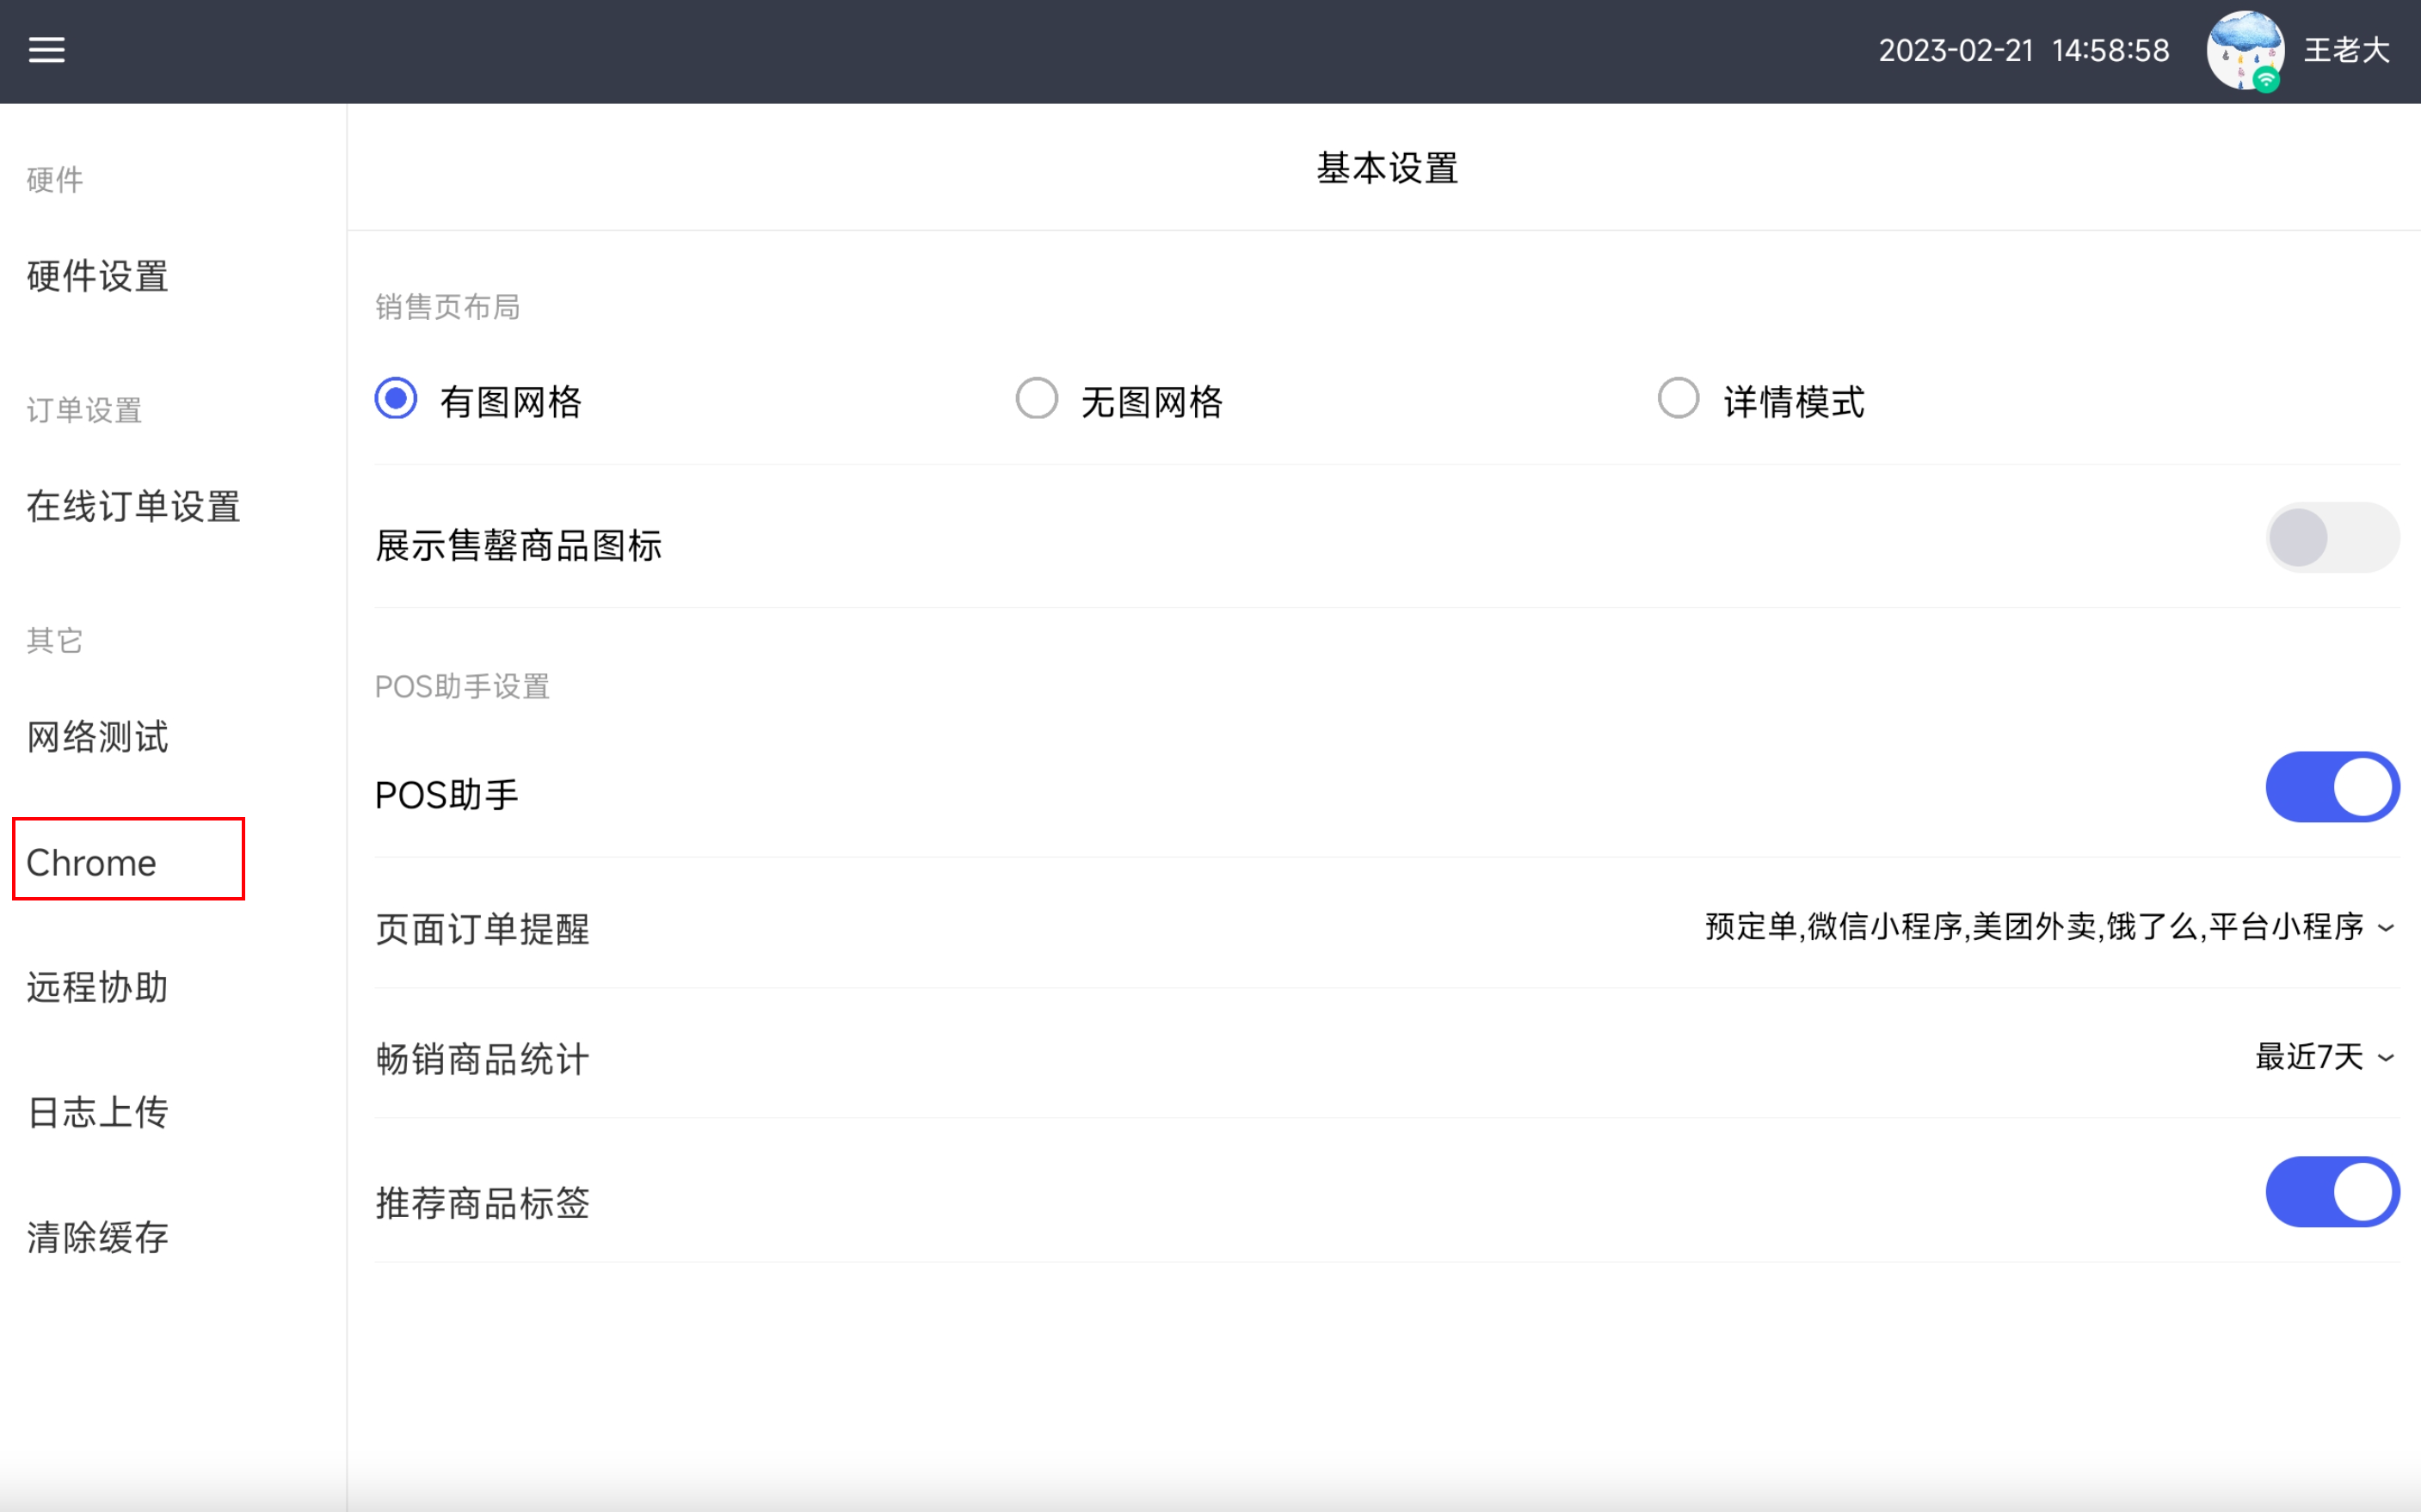This screenshot has width=2421, height=1512.
Task: Go to 在线订单设置
Action: tap(133, 507)
